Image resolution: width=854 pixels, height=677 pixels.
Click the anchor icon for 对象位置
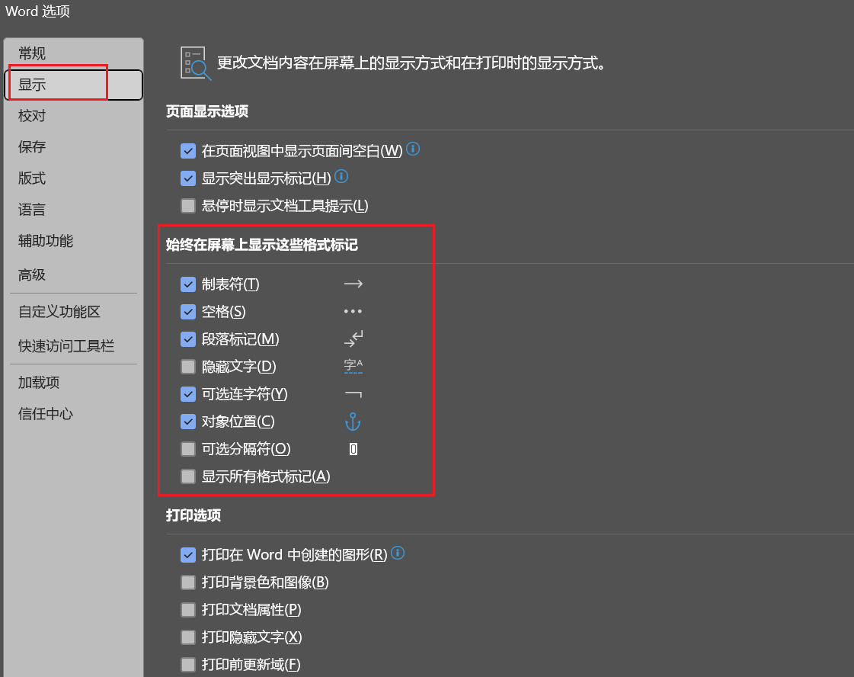point(353,422)
